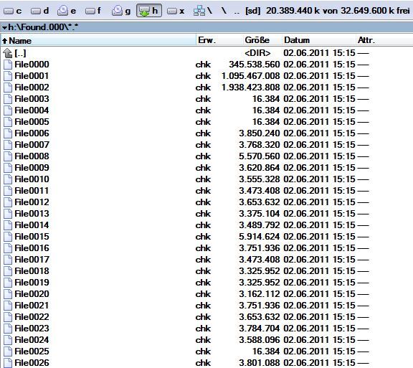Switch to drive d
The image size is (413, 368).
[x=39, y=11]
